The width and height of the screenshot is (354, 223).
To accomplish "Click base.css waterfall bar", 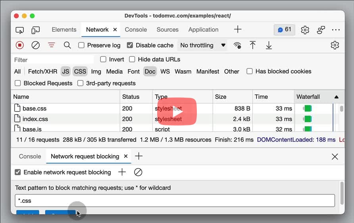I will [x=307, y=108].
